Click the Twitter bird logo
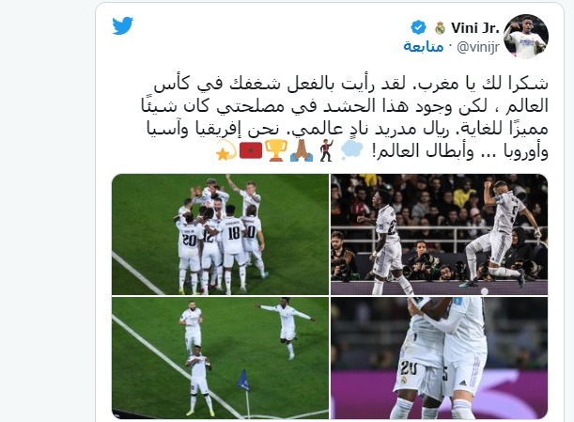The height and width of the screenshot is (422, 574). pos(123,25)
